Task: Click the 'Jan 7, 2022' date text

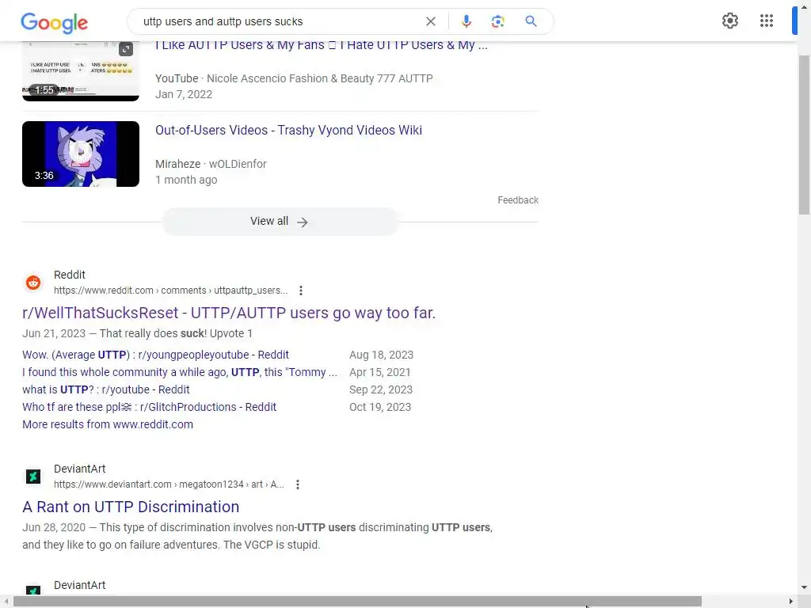Action: tap(184, 95)
